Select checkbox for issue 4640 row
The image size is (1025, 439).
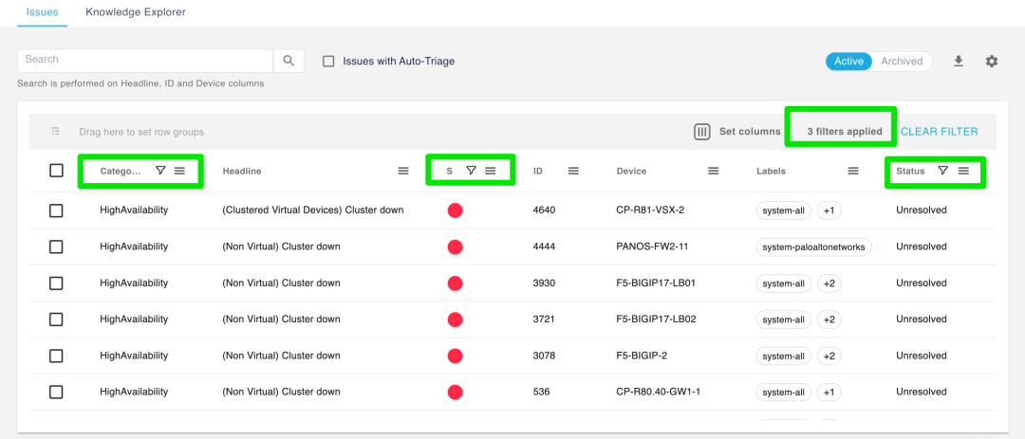tap(56, 210)
